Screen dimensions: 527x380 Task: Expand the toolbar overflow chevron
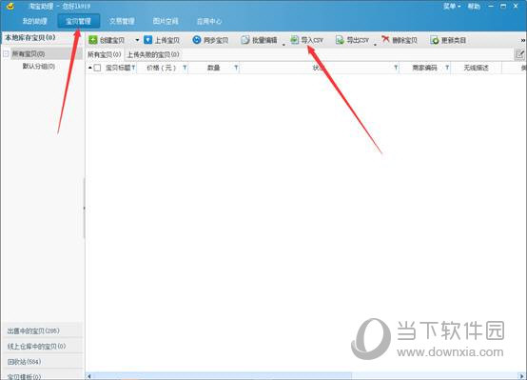pos(523,40)
